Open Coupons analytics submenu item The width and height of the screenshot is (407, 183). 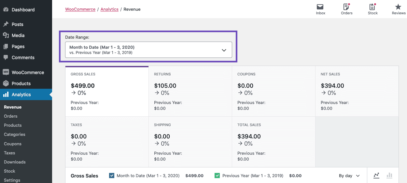(13, 144)
